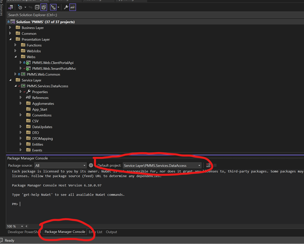Toggle the file nesting view button
Viewport: 304px width, 244px height.
tap(53, 7)
